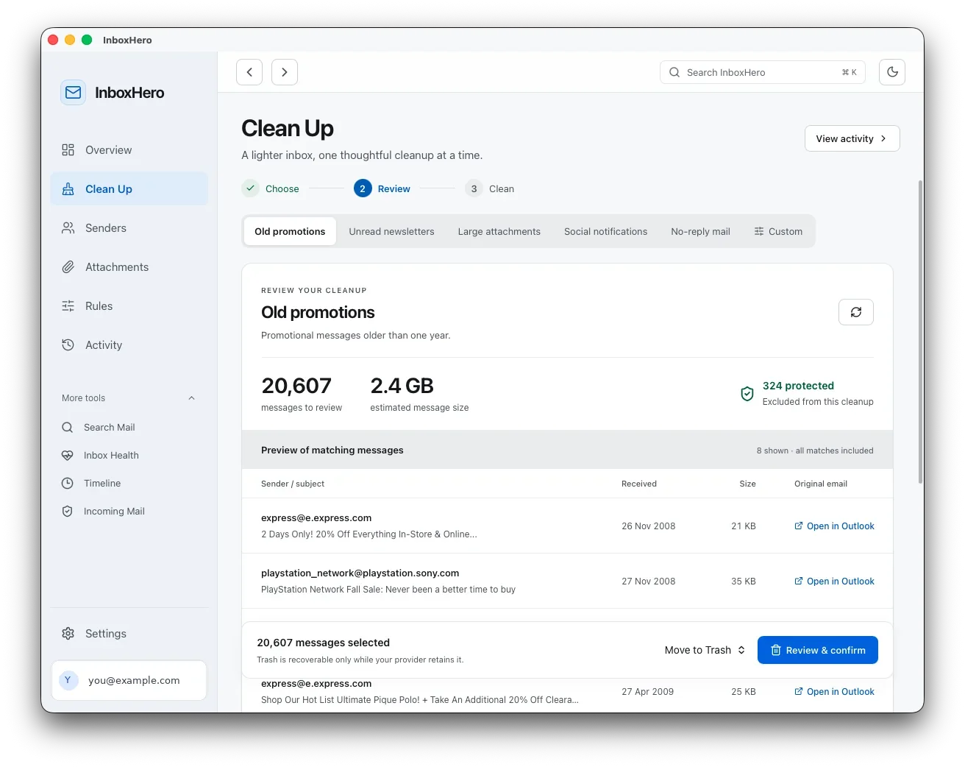Go to the Choose step

(x=271, y=189)
